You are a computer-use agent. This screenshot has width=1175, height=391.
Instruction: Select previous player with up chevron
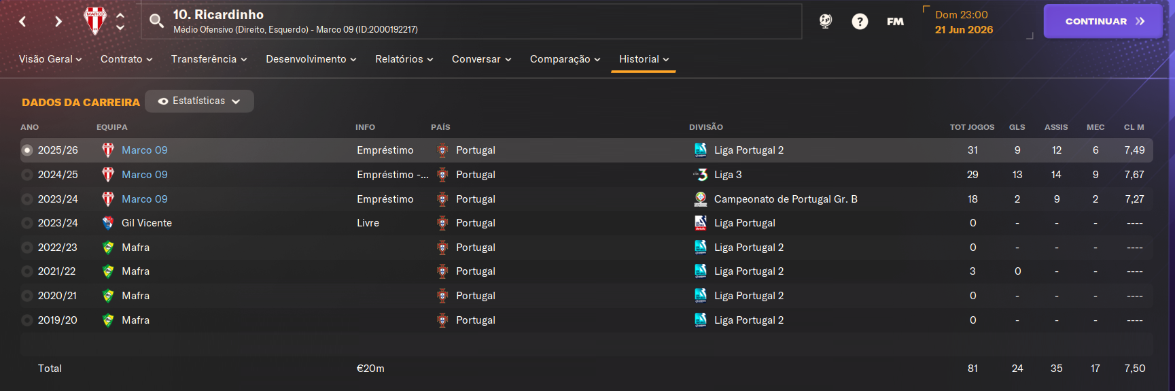click(x=120, y=15)
